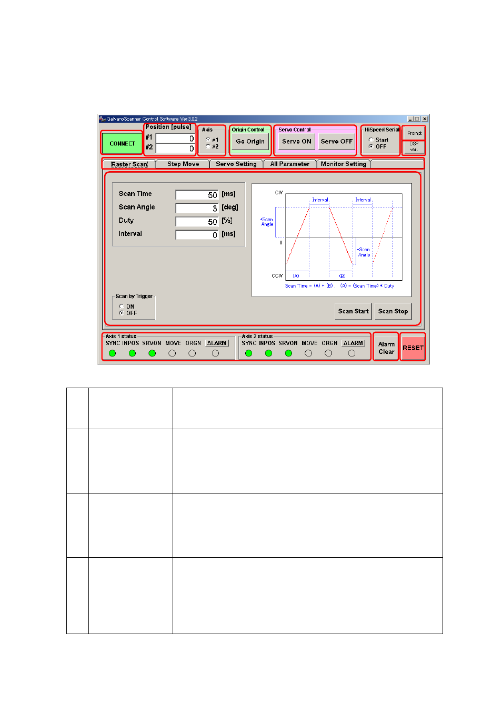Close the GalvanoScanner window
This screenshot has width=502, height=711.
[x=425, y=119]
